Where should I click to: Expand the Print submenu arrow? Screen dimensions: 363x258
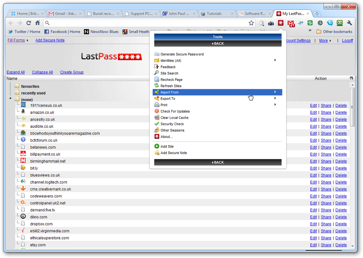[275, 104]
